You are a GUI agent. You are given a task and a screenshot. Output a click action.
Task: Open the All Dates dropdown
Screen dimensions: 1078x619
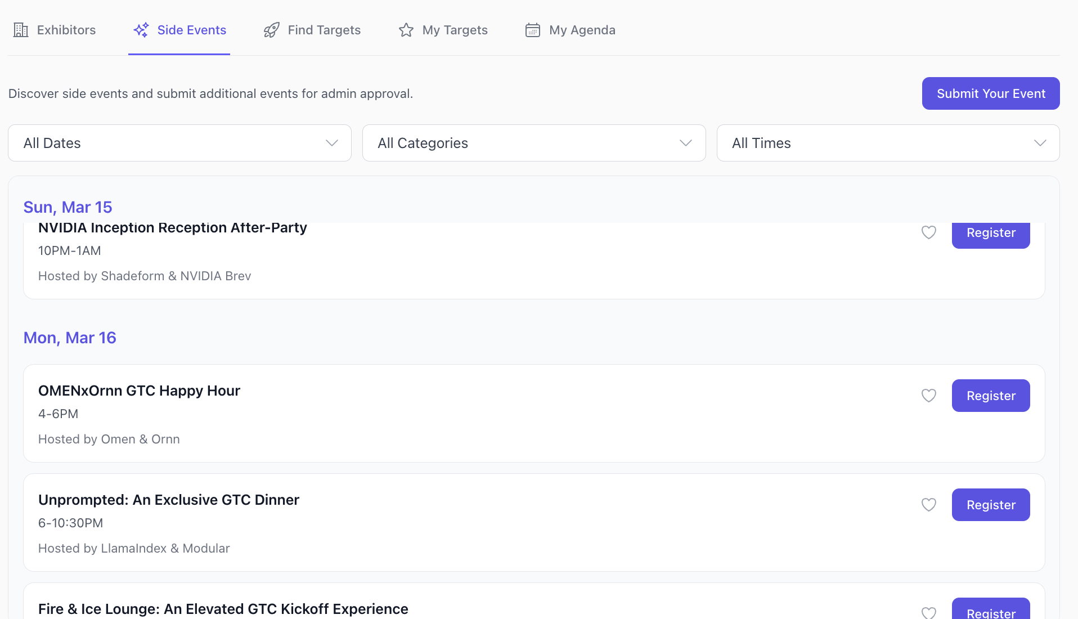click(x=179, y=143)
